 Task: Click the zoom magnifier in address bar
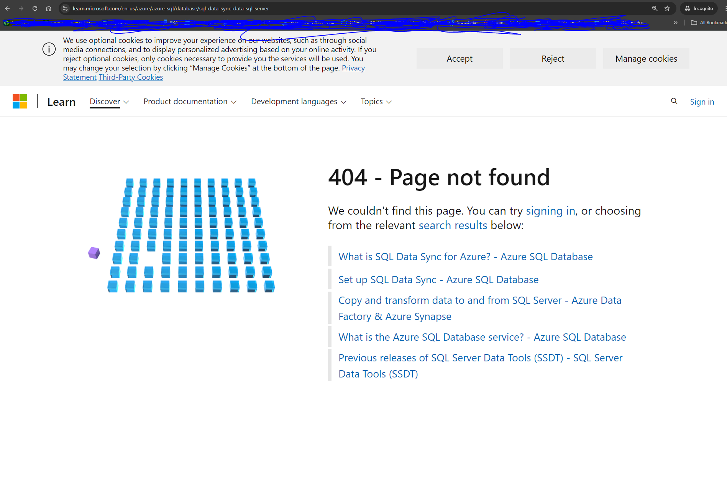tap(655, 8)
